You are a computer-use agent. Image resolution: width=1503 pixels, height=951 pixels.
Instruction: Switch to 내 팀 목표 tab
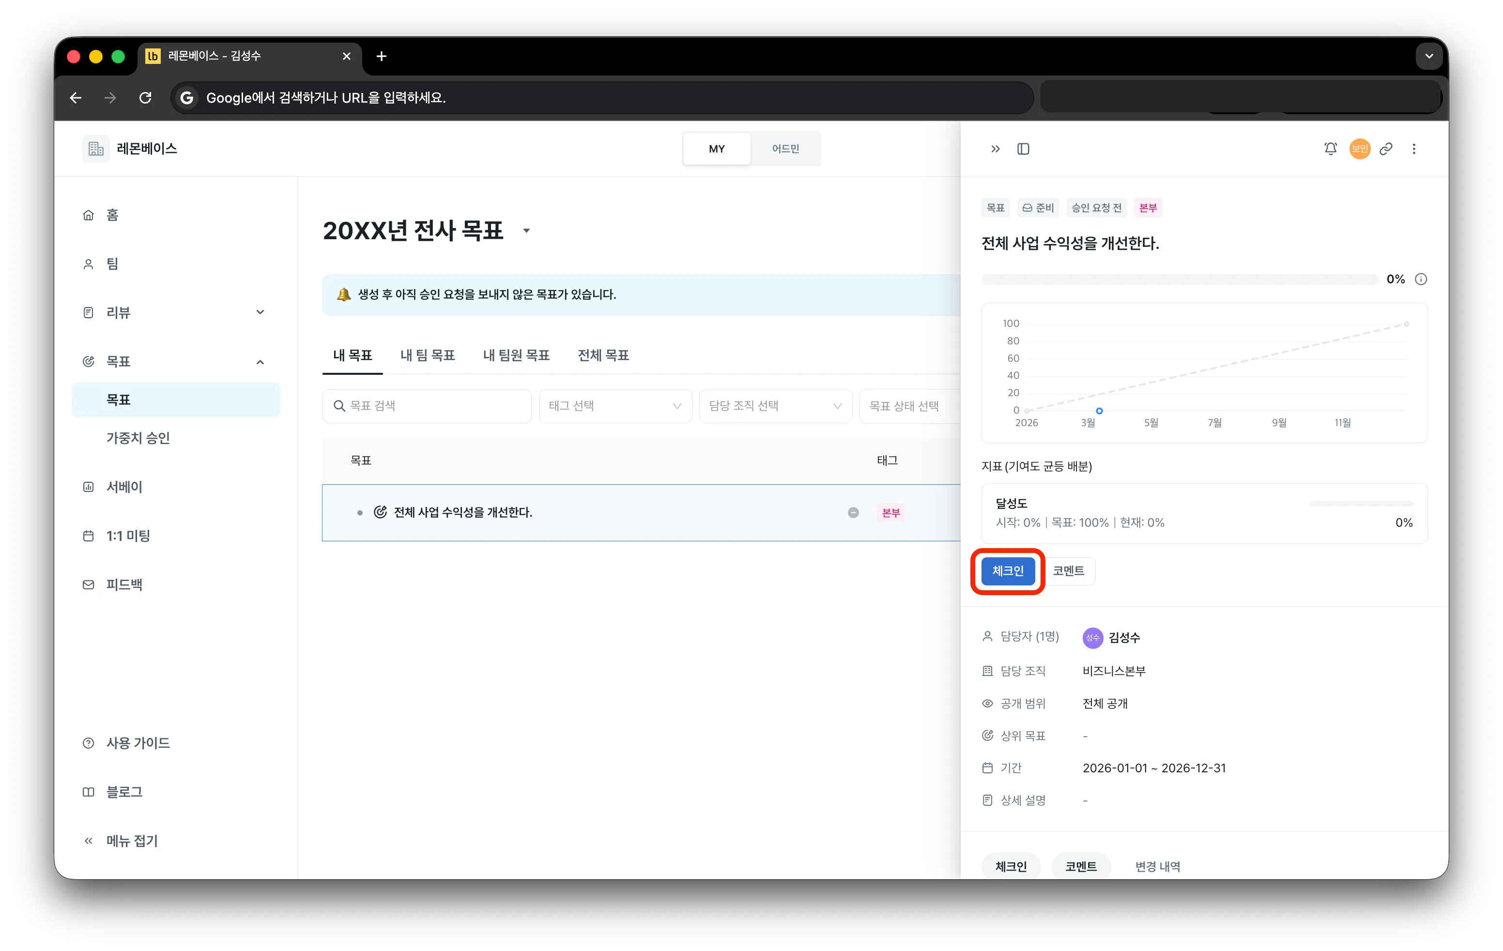pos(428,355)
